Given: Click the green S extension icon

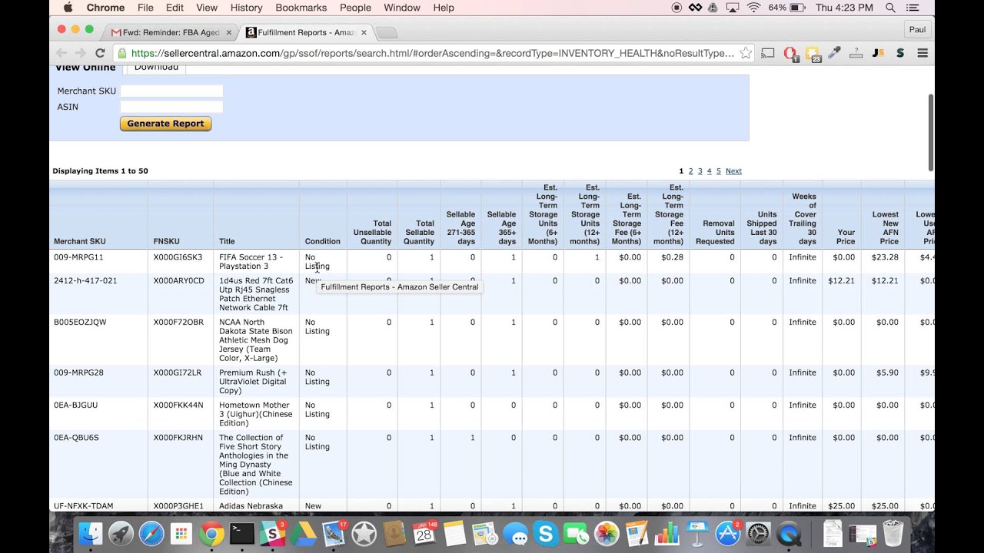Looking at the screenshot, I should 900,53.
